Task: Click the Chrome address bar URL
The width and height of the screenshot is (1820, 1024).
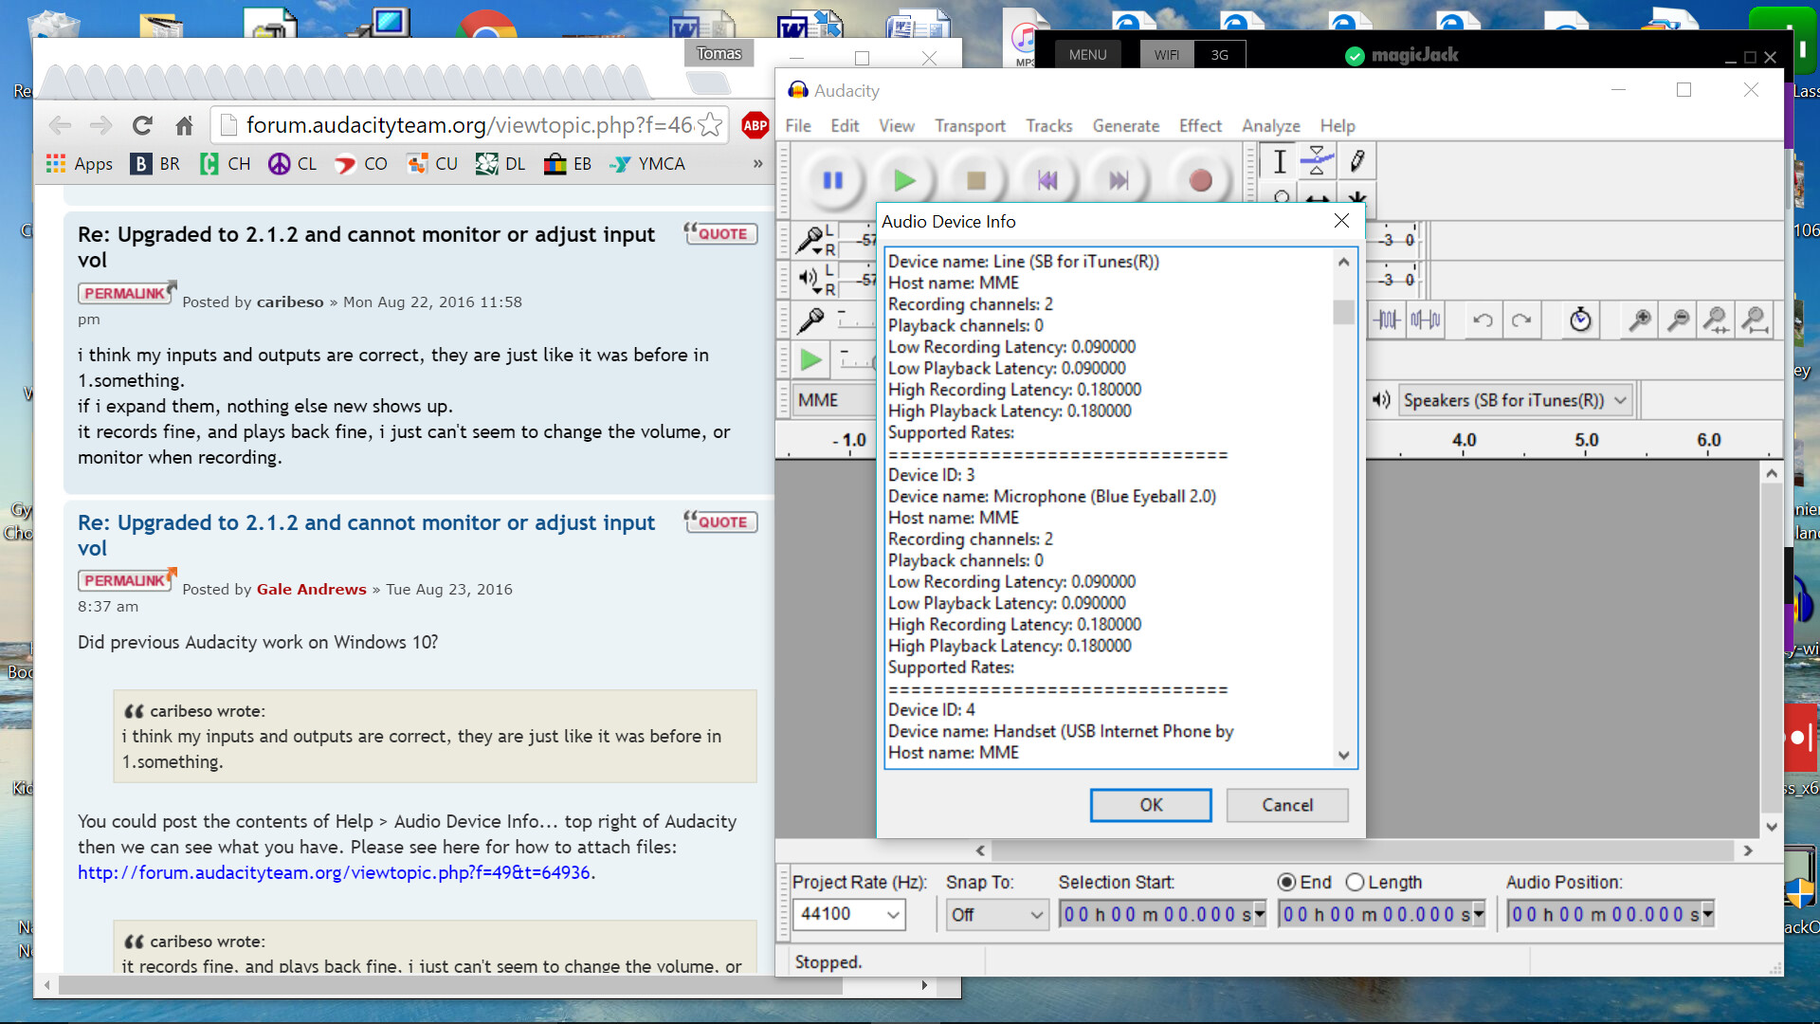Action: click(469, 125)
